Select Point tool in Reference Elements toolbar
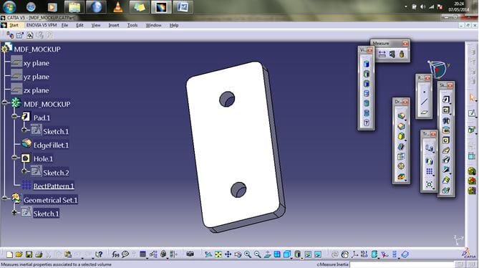479x268 pixels. 424,92
